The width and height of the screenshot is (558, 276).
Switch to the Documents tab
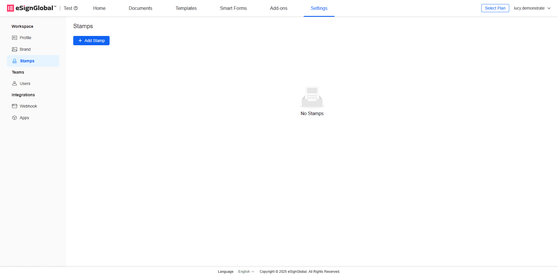(x=140, y=8)
